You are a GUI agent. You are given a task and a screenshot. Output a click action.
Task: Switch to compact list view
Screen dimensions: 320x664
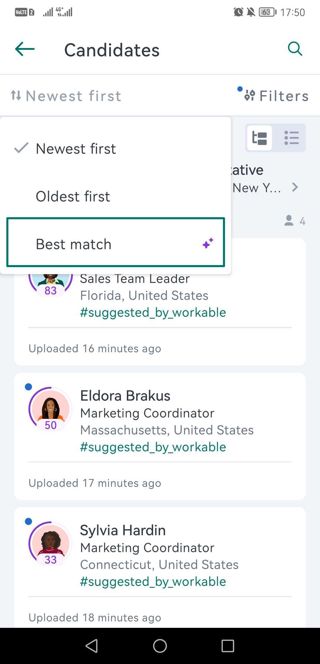point(291,138)
